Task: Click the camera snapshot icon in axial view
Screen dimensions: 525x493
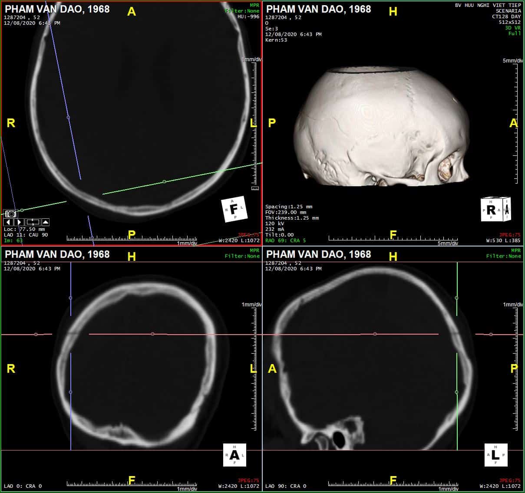Action: [x=10, y=214]
